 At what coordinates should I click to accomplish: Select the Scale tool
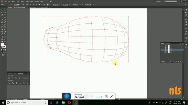pyautogui.click(x=5, y=24)
